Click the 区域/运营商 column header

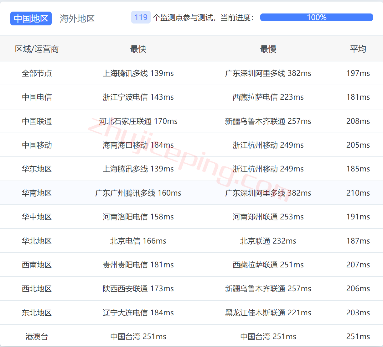point(37,49)
